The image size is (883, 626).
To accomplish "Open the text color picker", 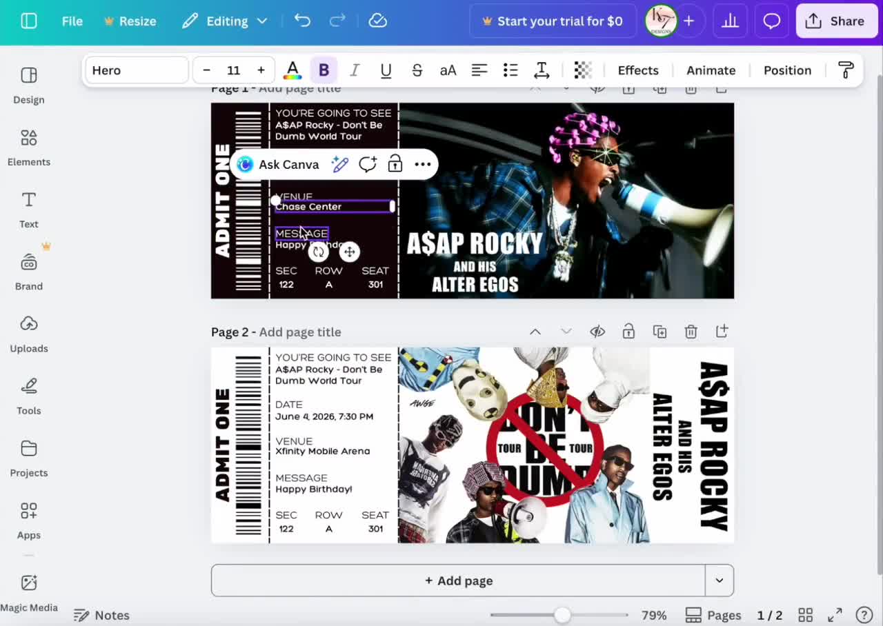I will pyautogui.click(x=292, y=70).
